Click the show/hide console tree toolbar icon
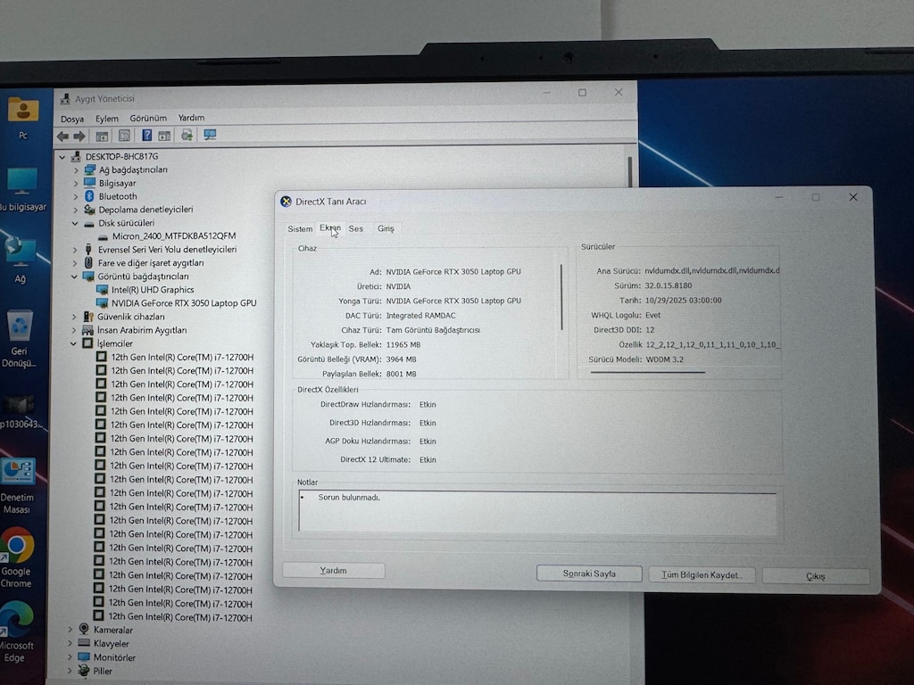Image resolution: width=914 pixels, height=685 pixels. 102,136
